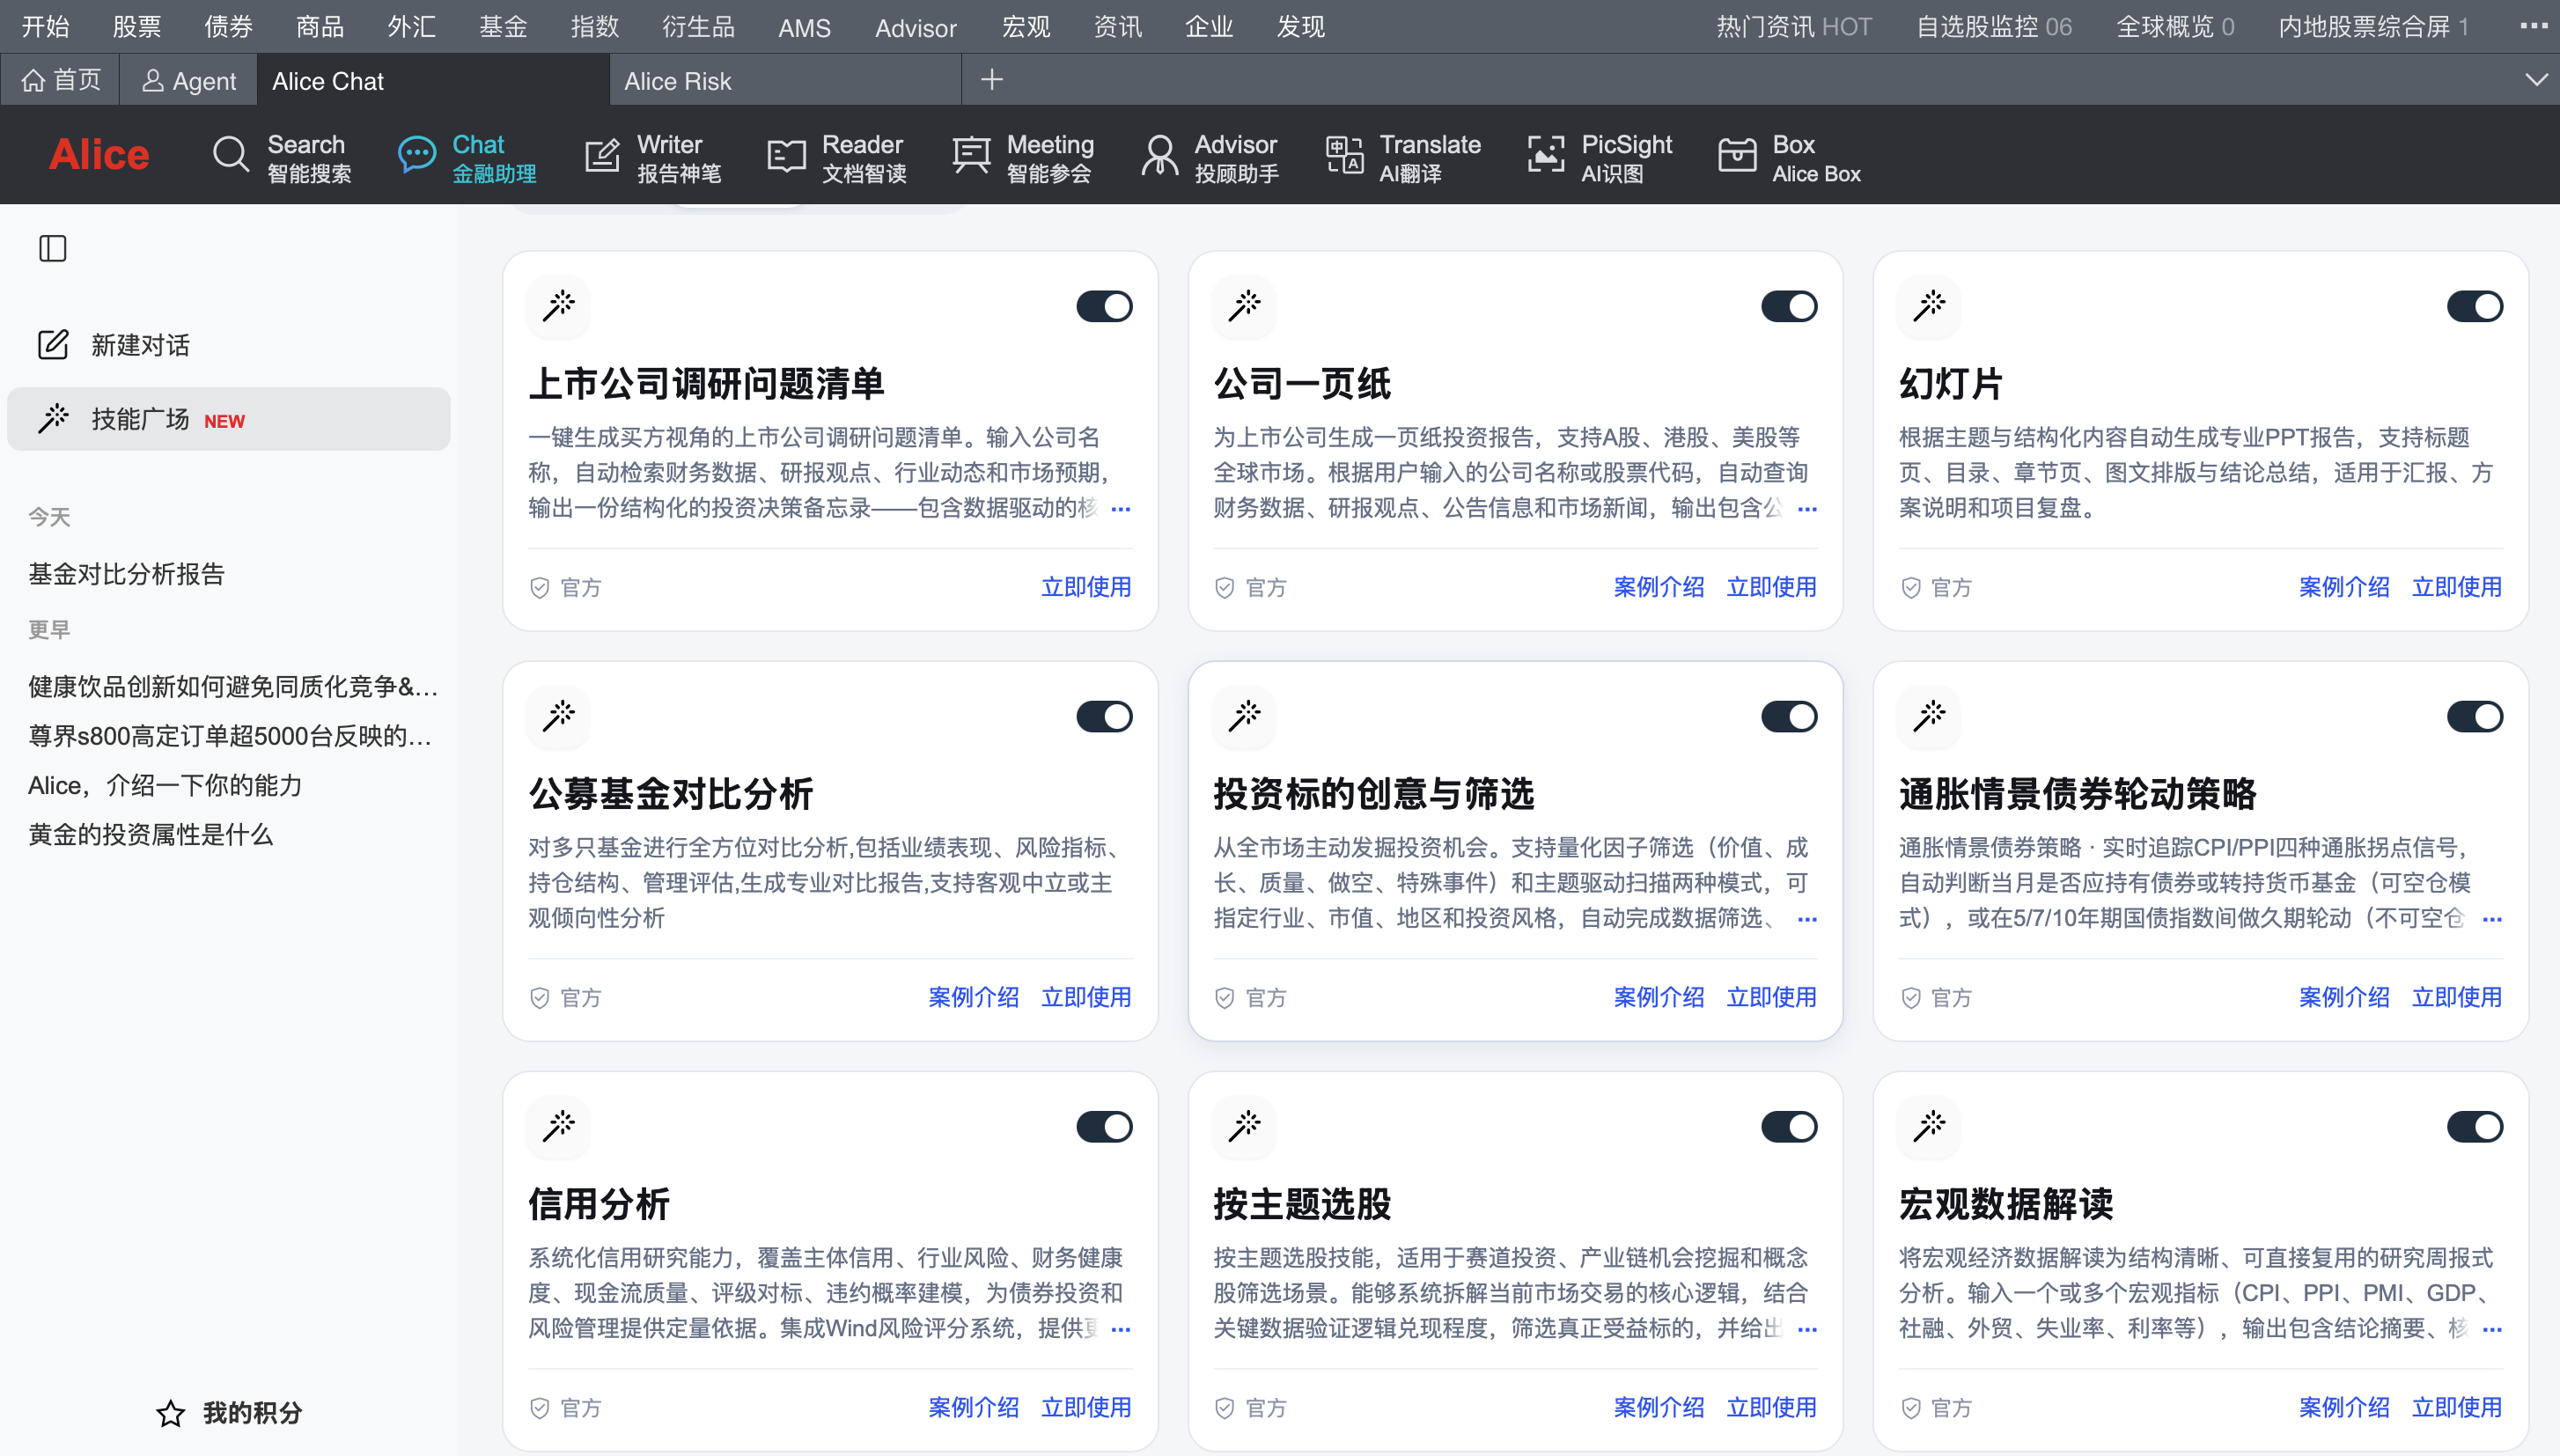Open the 衍生品 menu
2560x1456 pixels.
tap(698, 27)
